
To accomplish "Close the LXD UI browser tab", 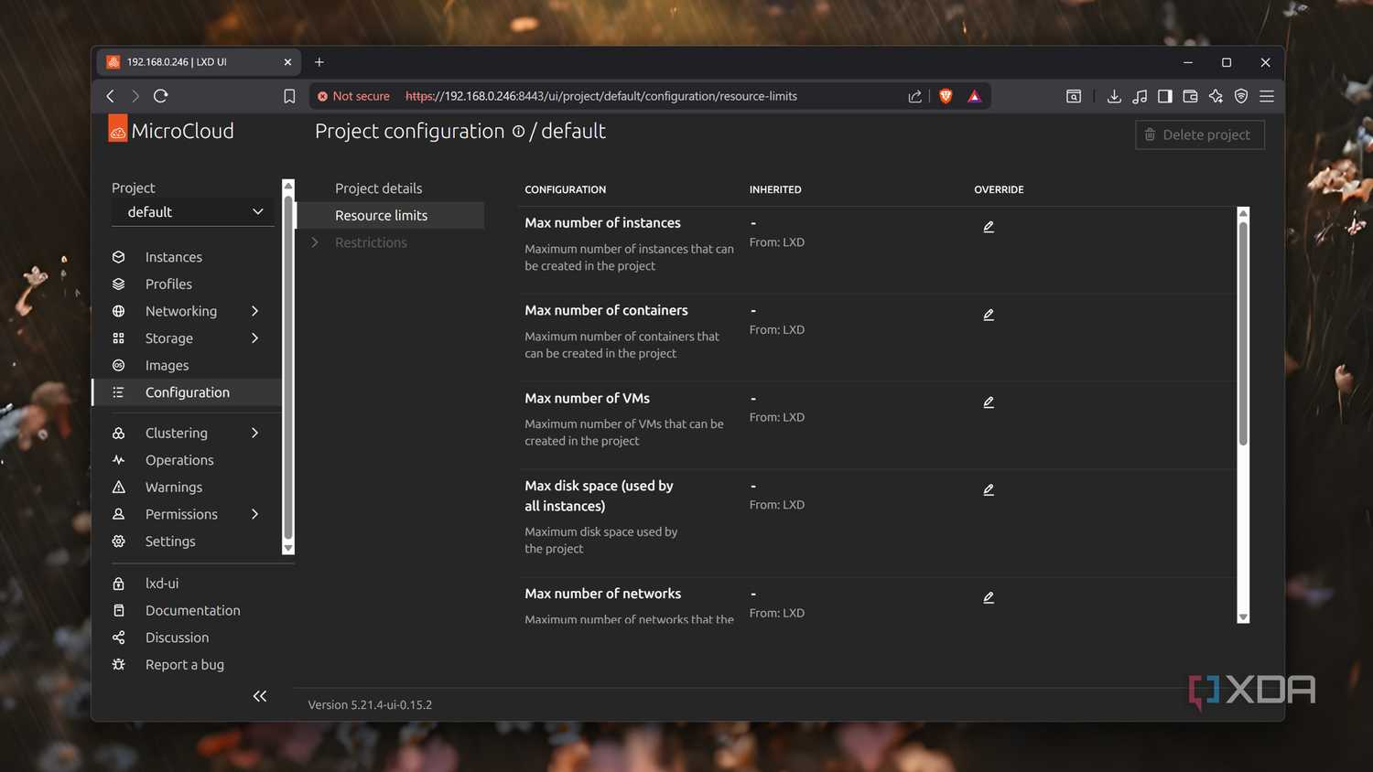I will [x=287, y=62].
